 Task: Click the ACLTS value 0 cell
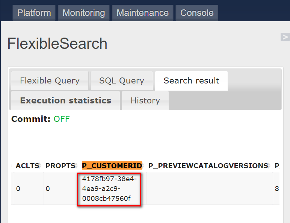tap(29, 189)
